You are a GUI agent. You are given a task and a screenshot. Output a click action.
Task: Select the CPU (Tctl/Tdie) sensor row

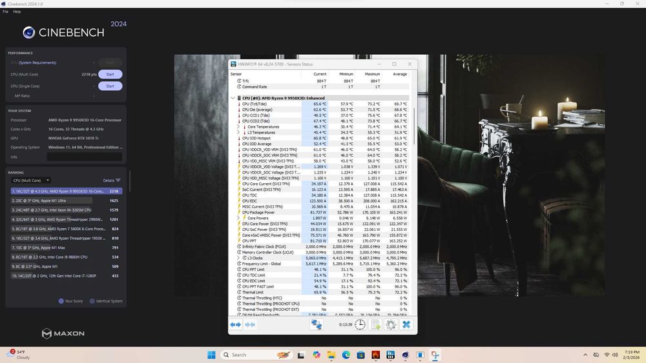coord(320,104)
